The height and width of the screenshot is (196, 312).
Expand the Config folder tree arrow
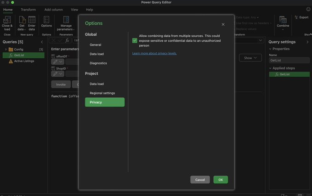tap(6, 49)
